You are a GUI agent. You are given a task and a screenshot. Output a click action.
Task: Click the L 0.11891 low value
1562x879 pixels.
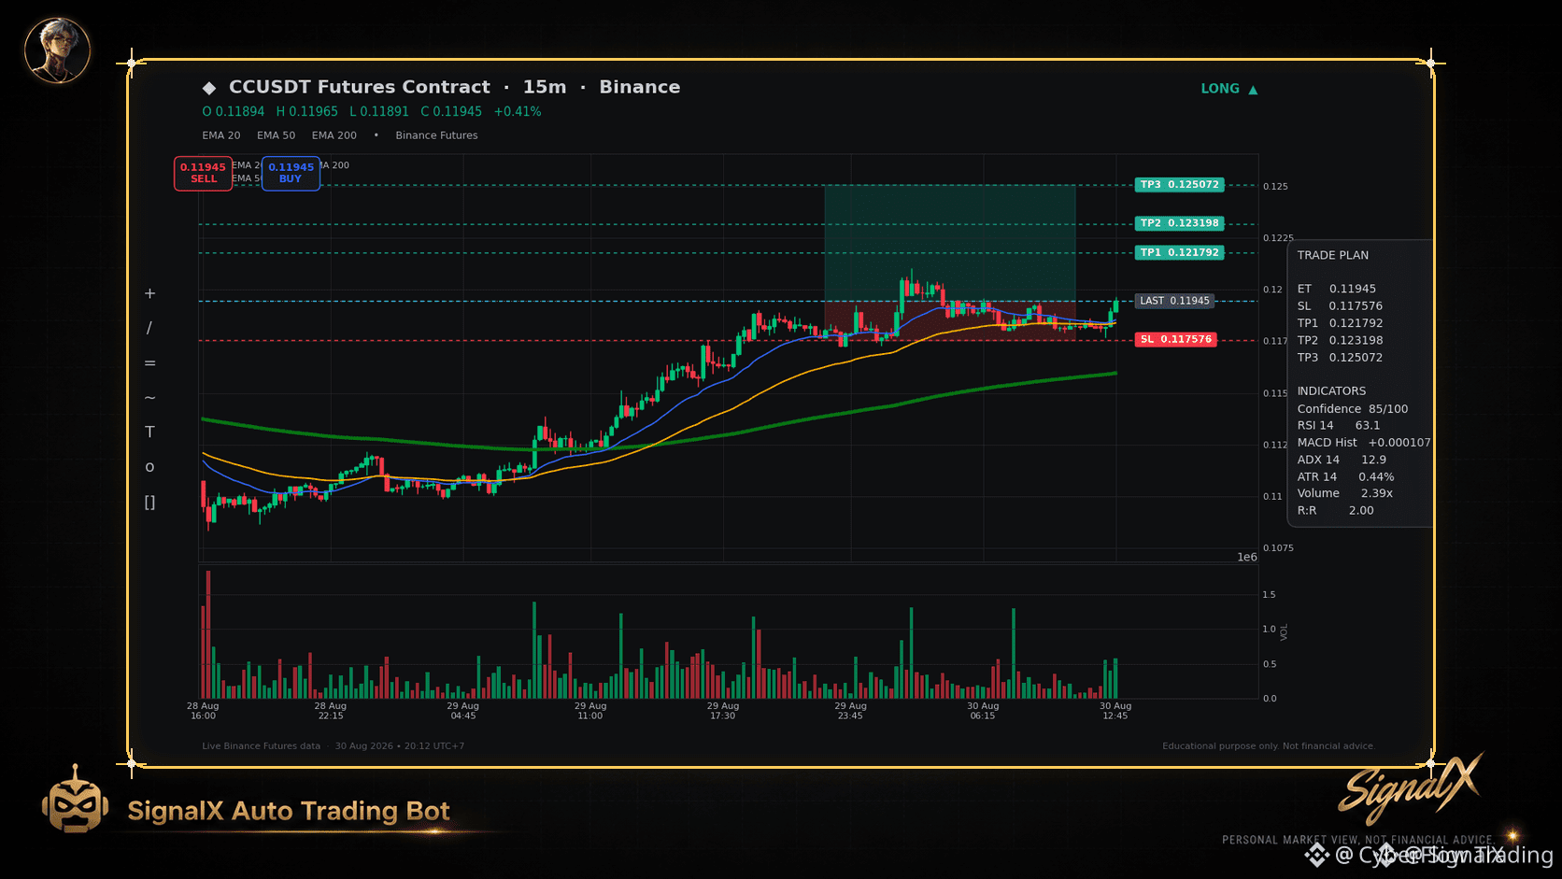point(379,112)
